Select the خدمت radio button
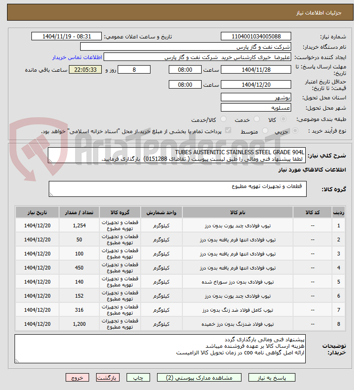The height and width of the screenshot is (390, 354). [x=257, y=119]
